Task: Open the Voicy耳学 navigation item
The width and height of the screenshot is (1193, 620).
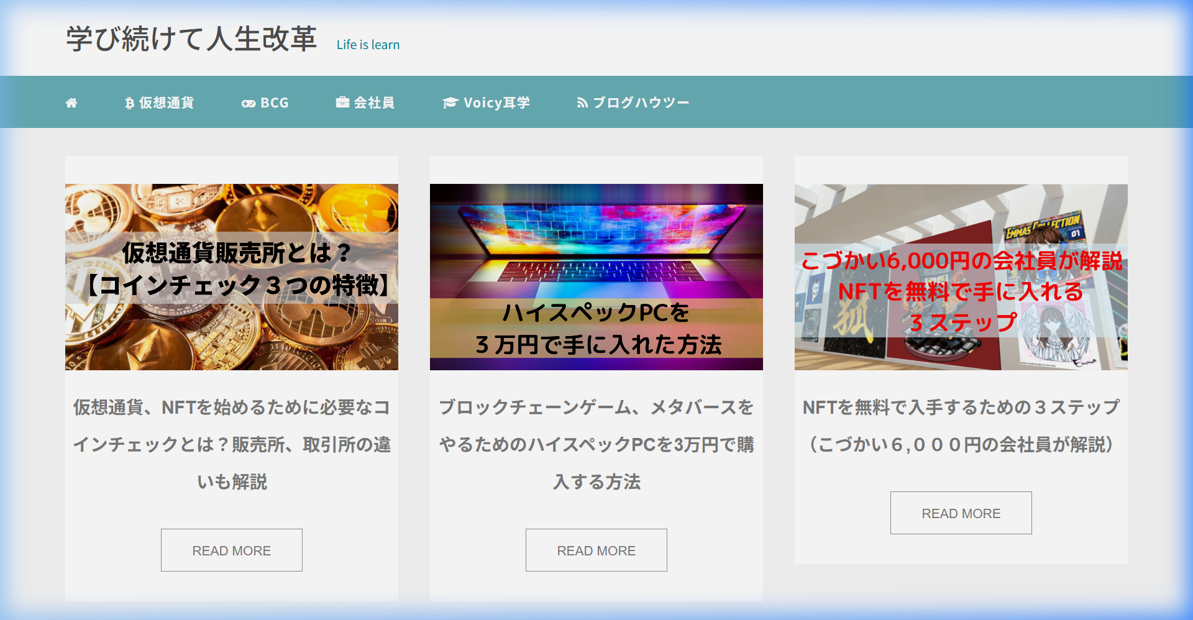Action: tap(498, 103)
